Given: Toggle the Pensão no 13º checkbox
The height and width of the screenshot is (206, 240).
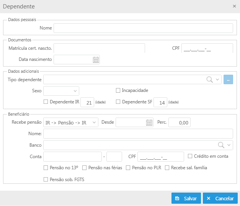Looking at the screenshot, I should pos(46,168).
